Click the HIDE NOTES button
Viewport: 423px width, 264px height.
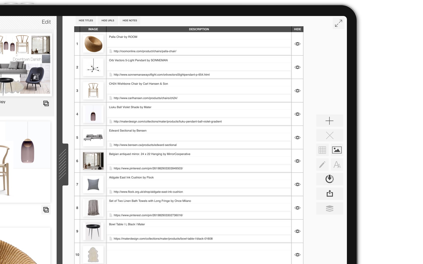[130, 20]
